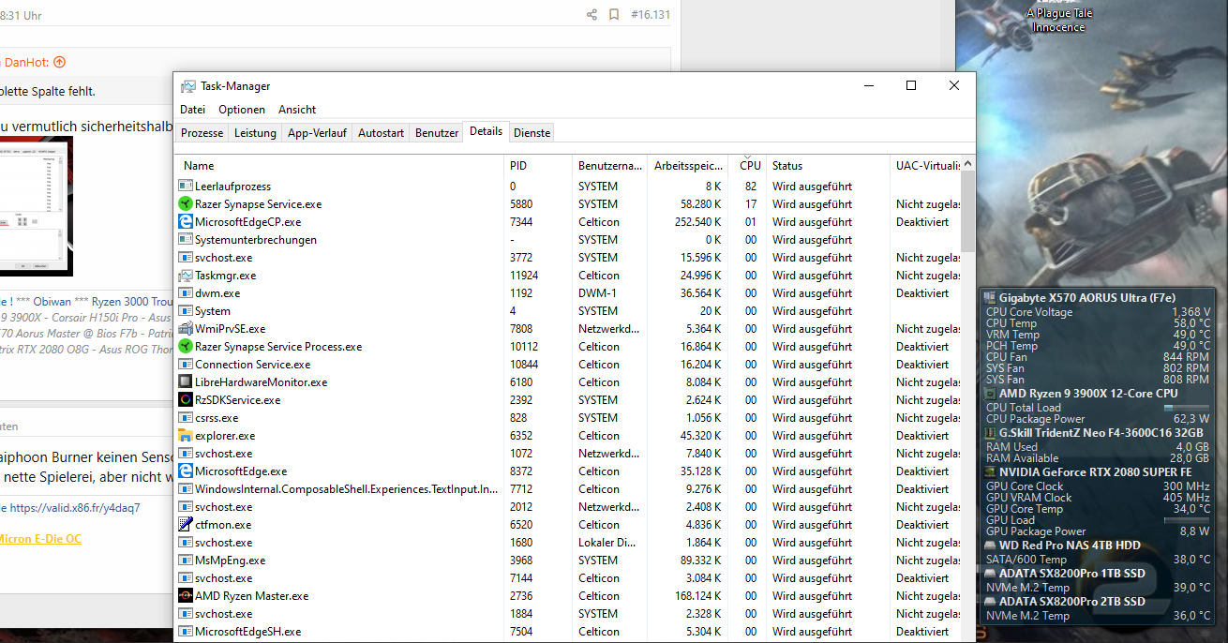Click the MsMpEng.exe process icon

click(186, 560)
